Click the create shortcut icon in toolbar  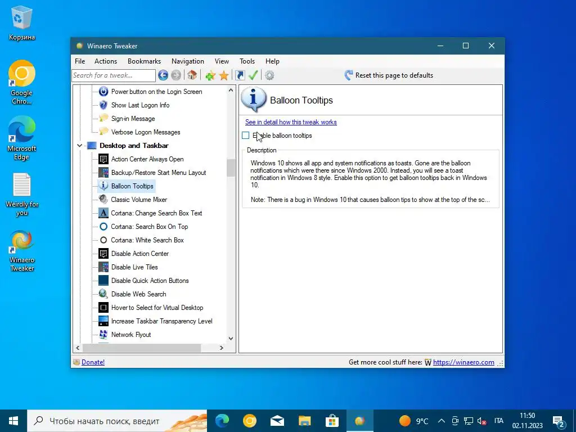[x=240, y=75]
